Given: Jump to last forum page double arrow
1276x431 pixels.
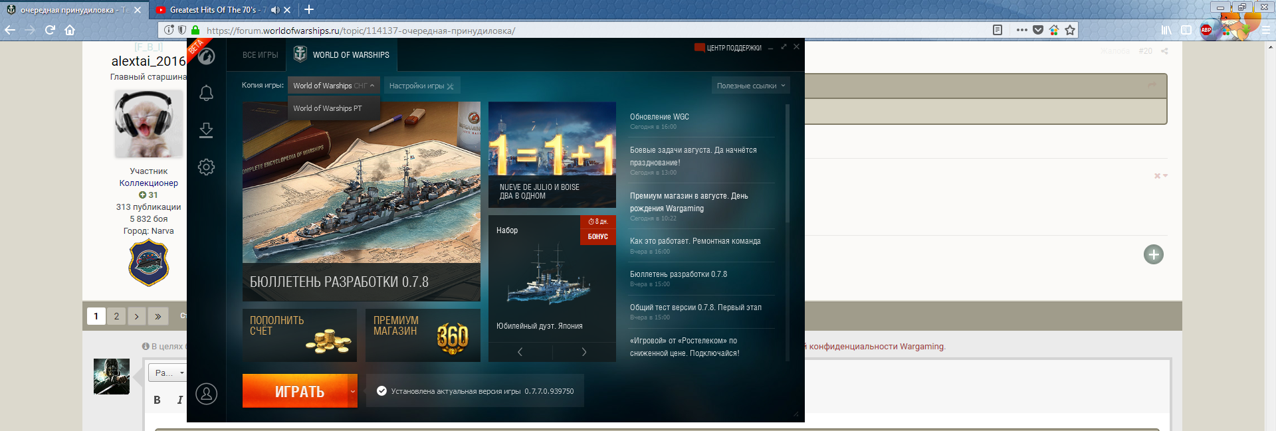Looking at the screenshot, I should pos(158,316).
